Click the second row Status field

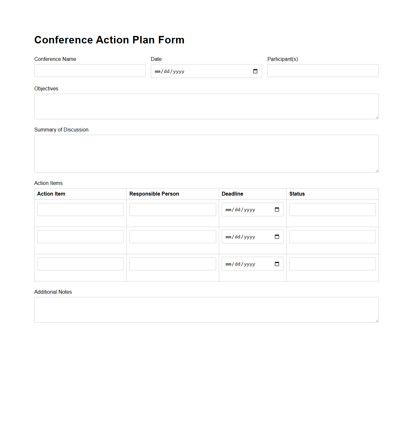pyautogui.click(x=332, y=237)
